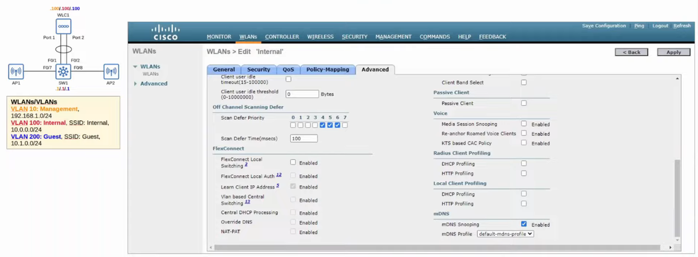This screenshot has height=257, width=698.
Task: Select the AP1 access point icon
Action: 16,71
